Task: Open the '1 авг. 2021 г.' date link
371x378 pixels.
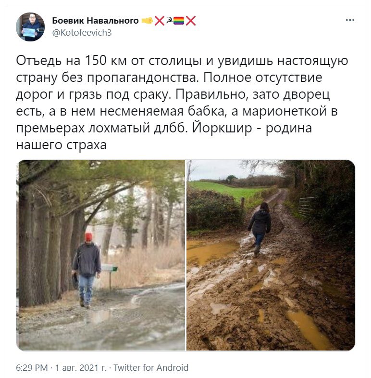Action: point(81,367)
